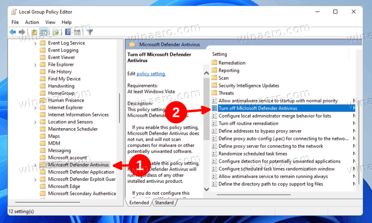Click the Forward arrow toolbar icon
This screenshot has width=372, height=223.
tap(22, 32)
